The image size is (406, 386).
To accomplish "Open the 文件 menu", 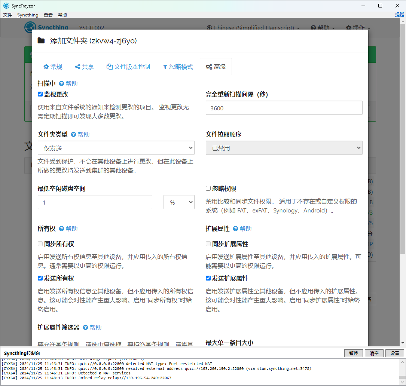I will pos(7,15).
